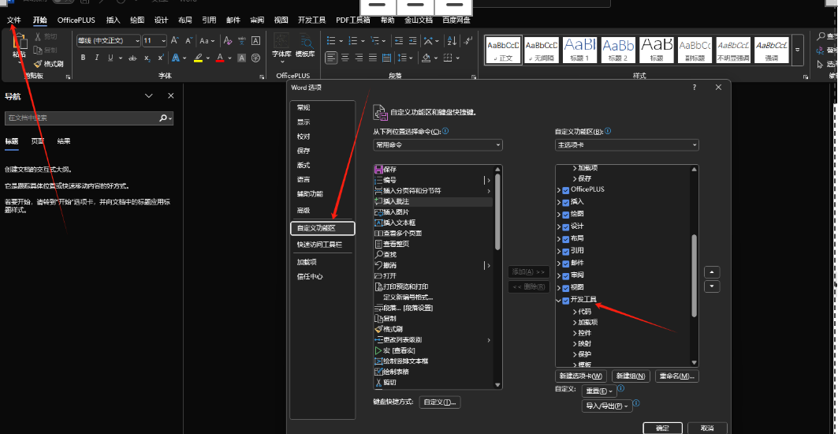Click the move-up arrow button in dialog
The image size is (838, 434).
click(712, 272)
